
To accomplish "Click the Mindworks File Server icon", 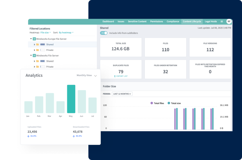I will point(34,56).
